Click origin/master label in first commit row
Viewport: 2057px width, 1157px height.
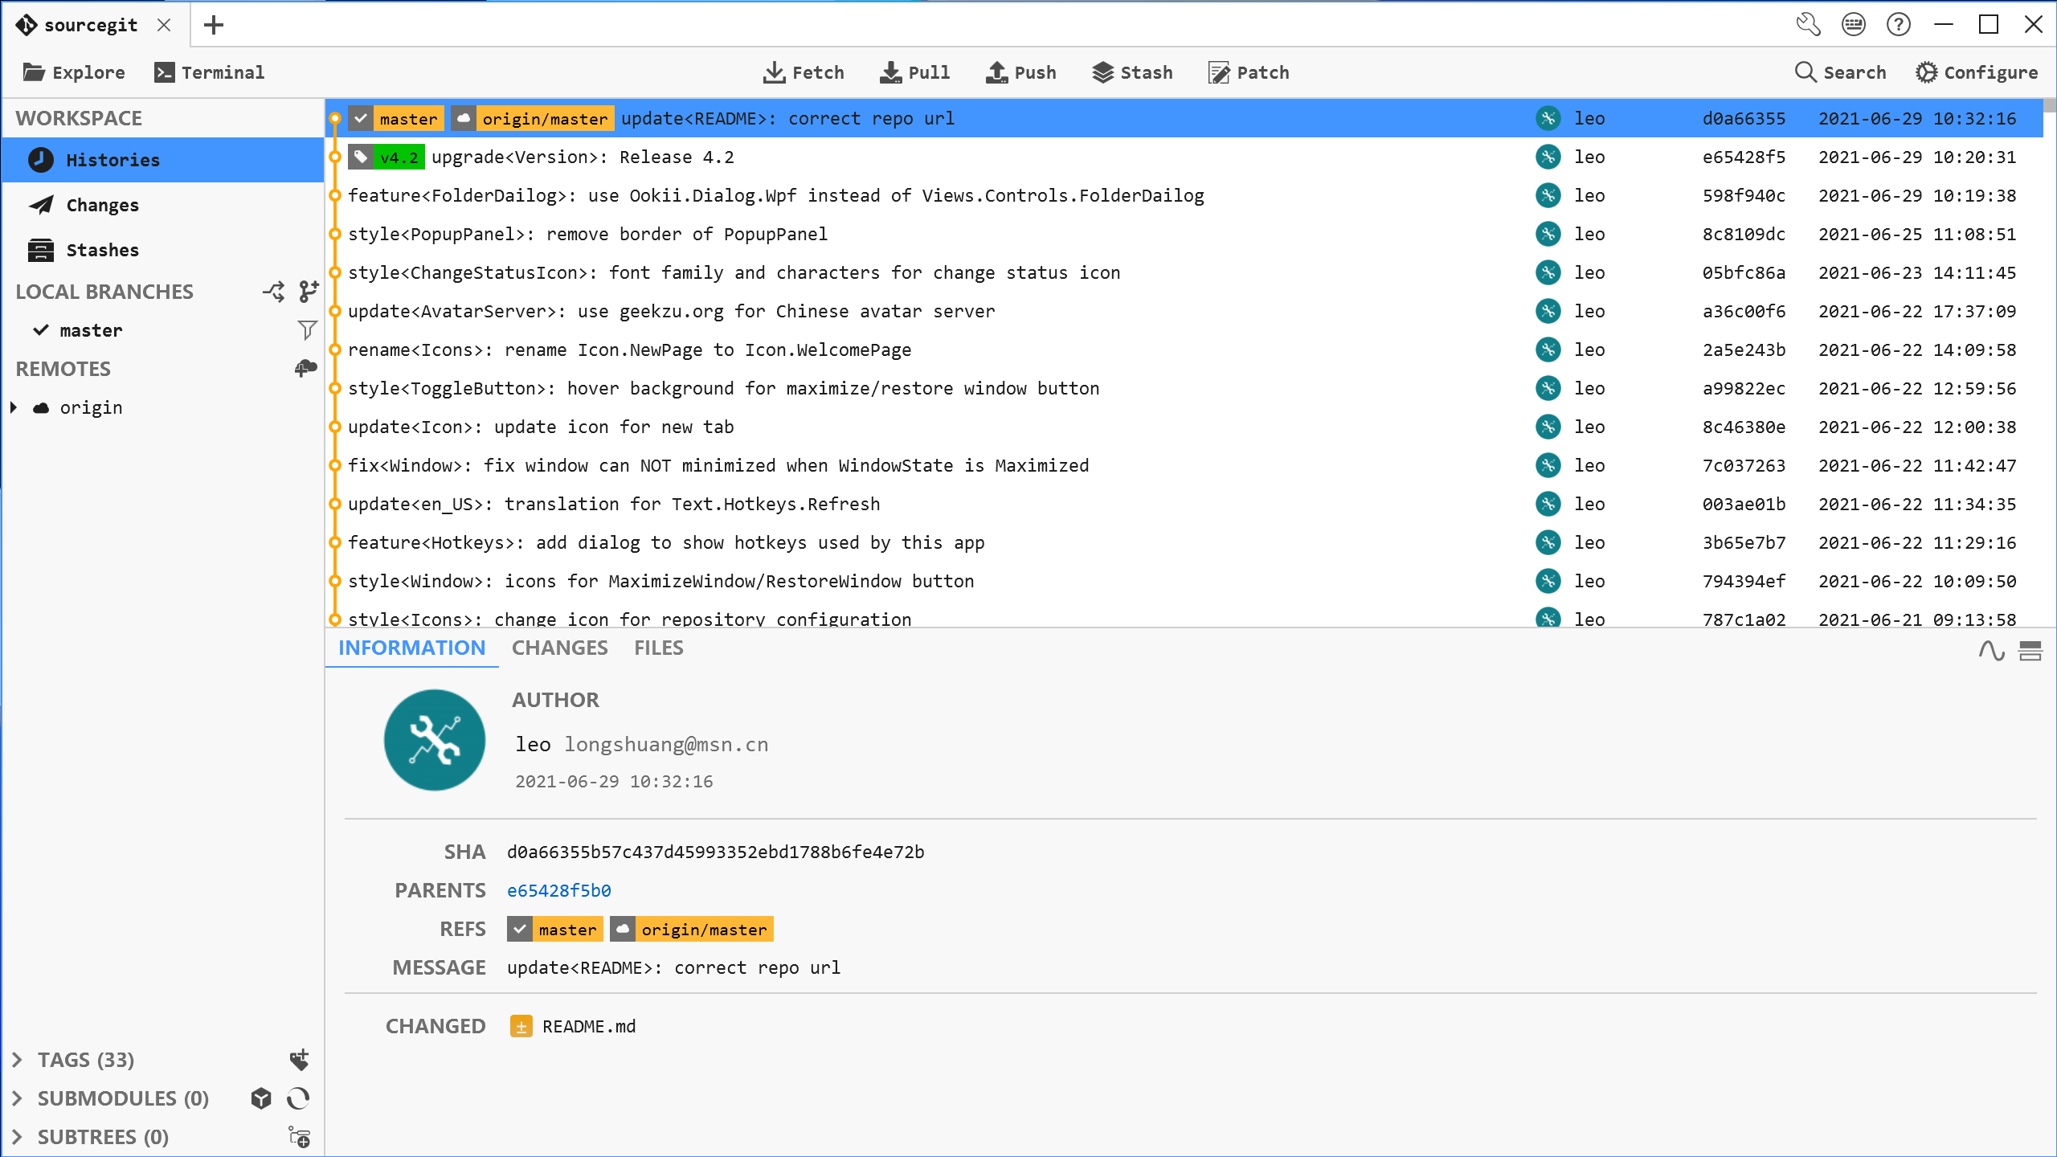point(533,118)
